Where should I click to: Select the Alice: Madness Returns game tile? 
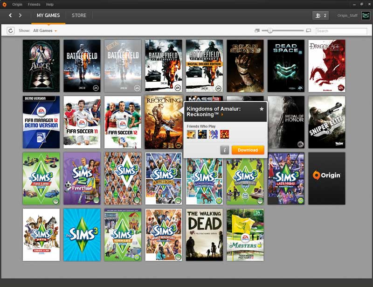(41, 66)
